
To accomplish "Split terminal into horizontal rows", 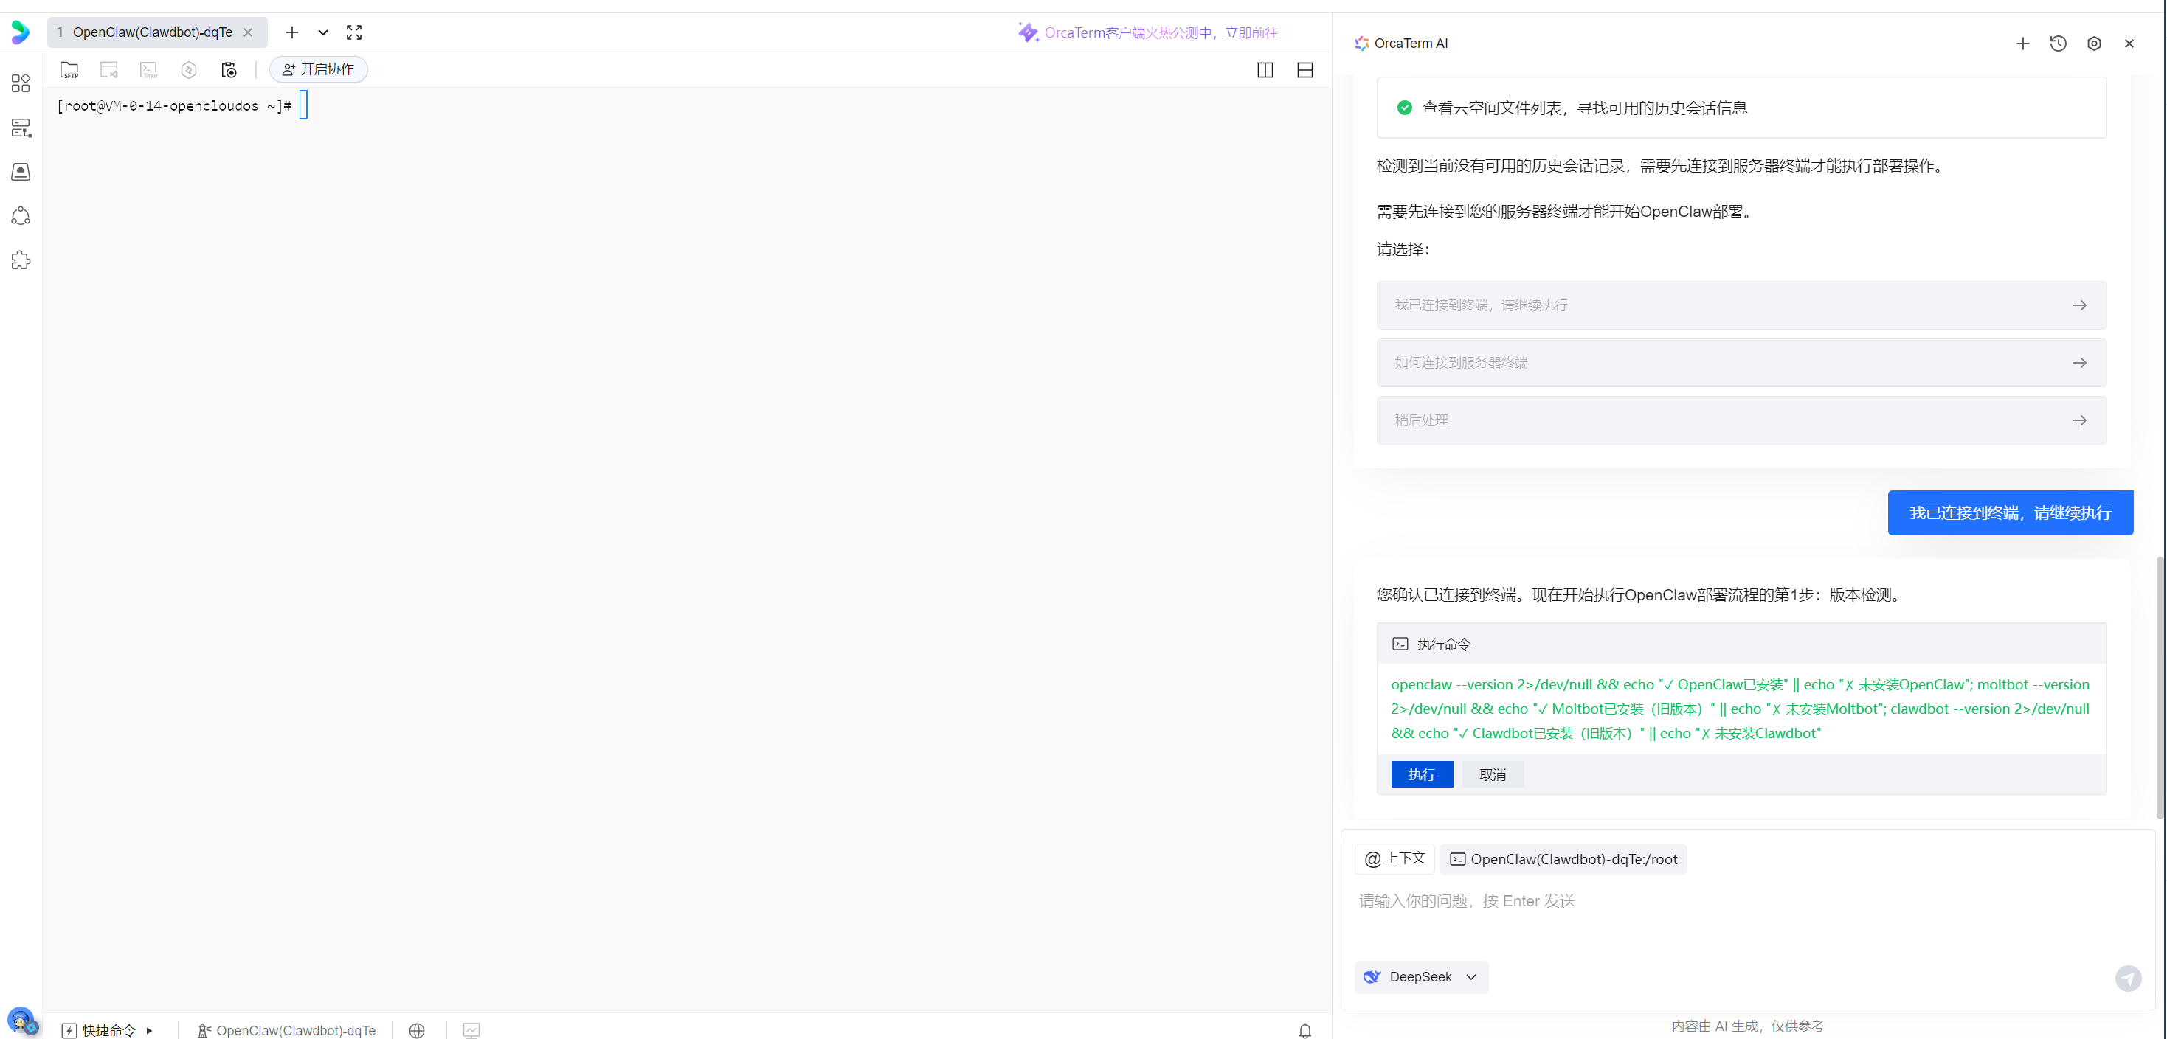I will [1304, 70].
